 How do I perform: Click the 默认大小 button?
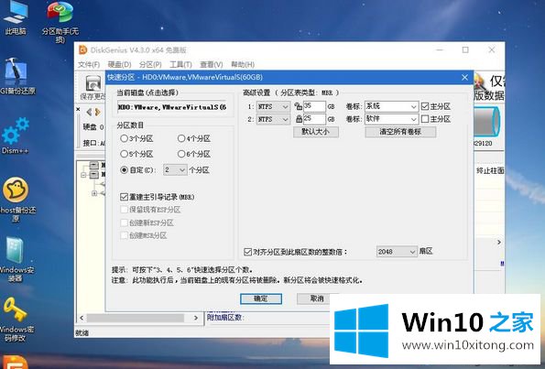click(x=316, y=132)
